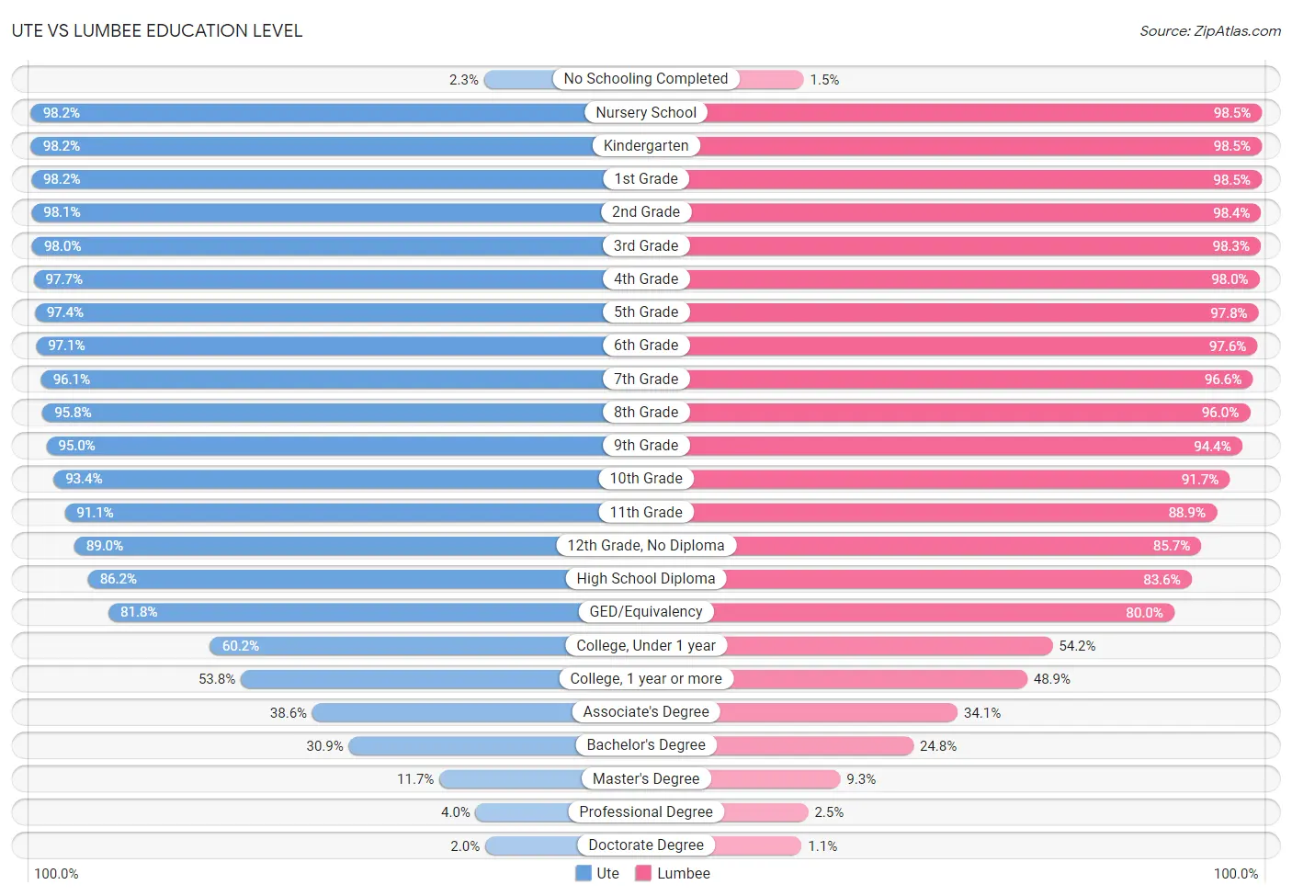
Task: Select the No Schooling Completed label
Action: (x=646, y=79)
